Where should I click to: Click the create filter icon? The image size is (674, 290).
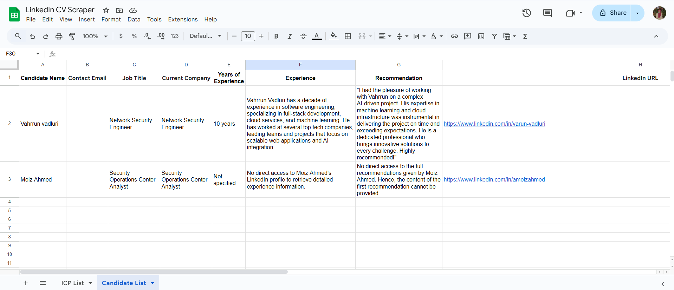494,36
